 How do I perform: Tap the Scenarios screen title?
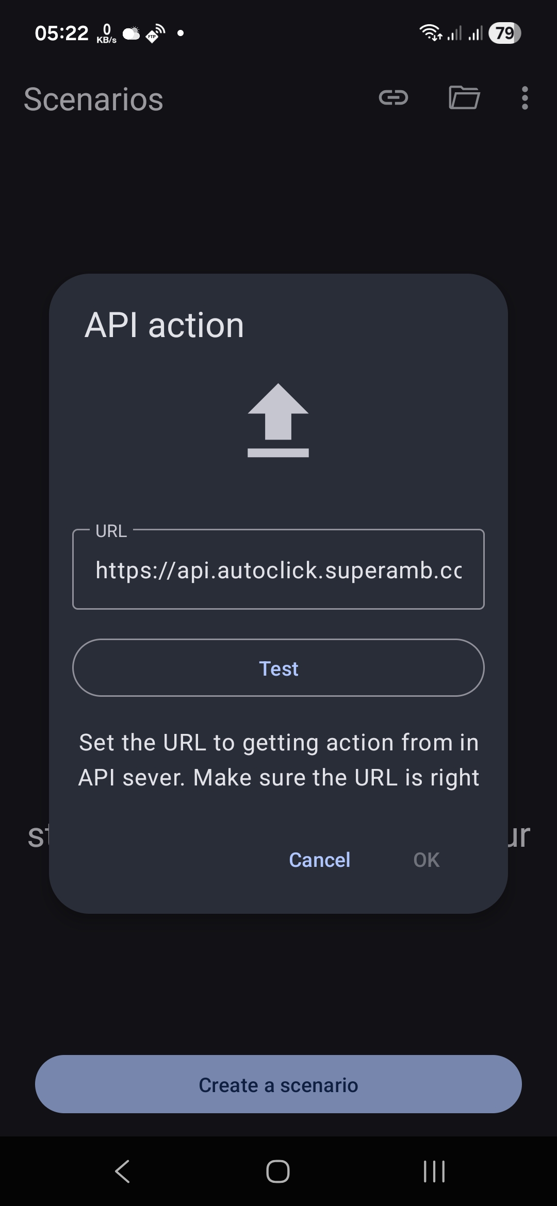coord(93,99)
